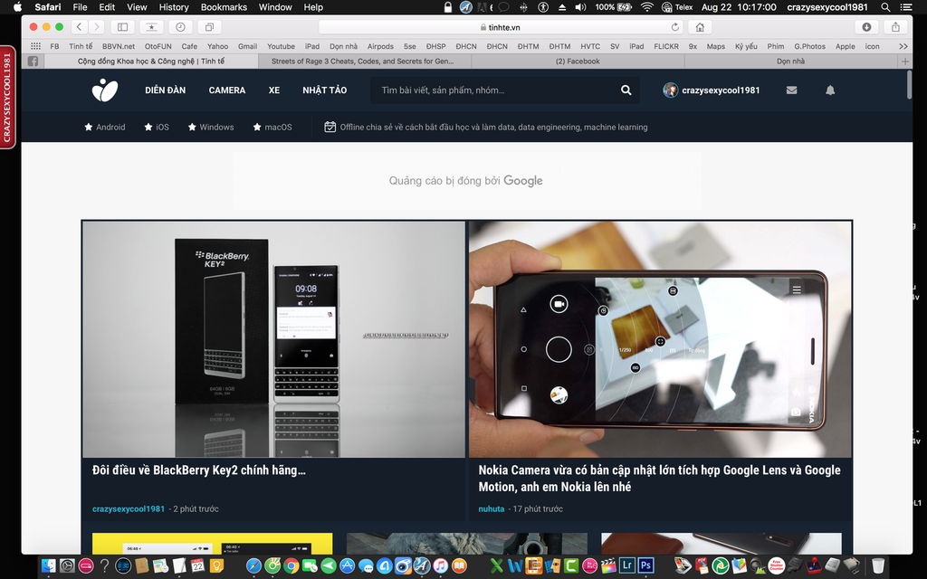The width and height of the screenshot is (927, 579).
Task: Open the Tinhte logo home link
Action: (105, 90)
